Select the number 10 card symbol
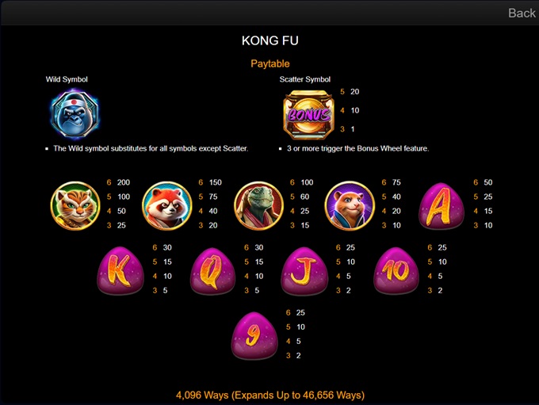This screenshot has width=539, height=405. [396, 271]
